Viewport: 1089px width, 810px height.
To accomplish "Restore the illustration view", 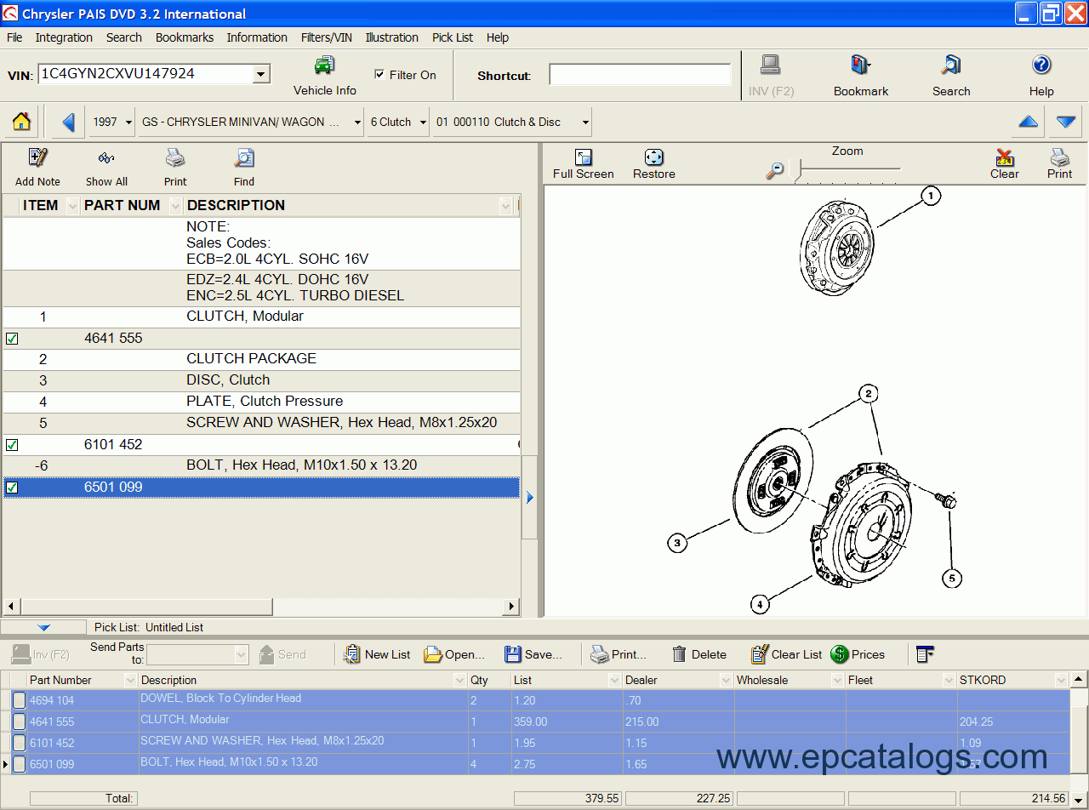I will click(x=653, y=164).
